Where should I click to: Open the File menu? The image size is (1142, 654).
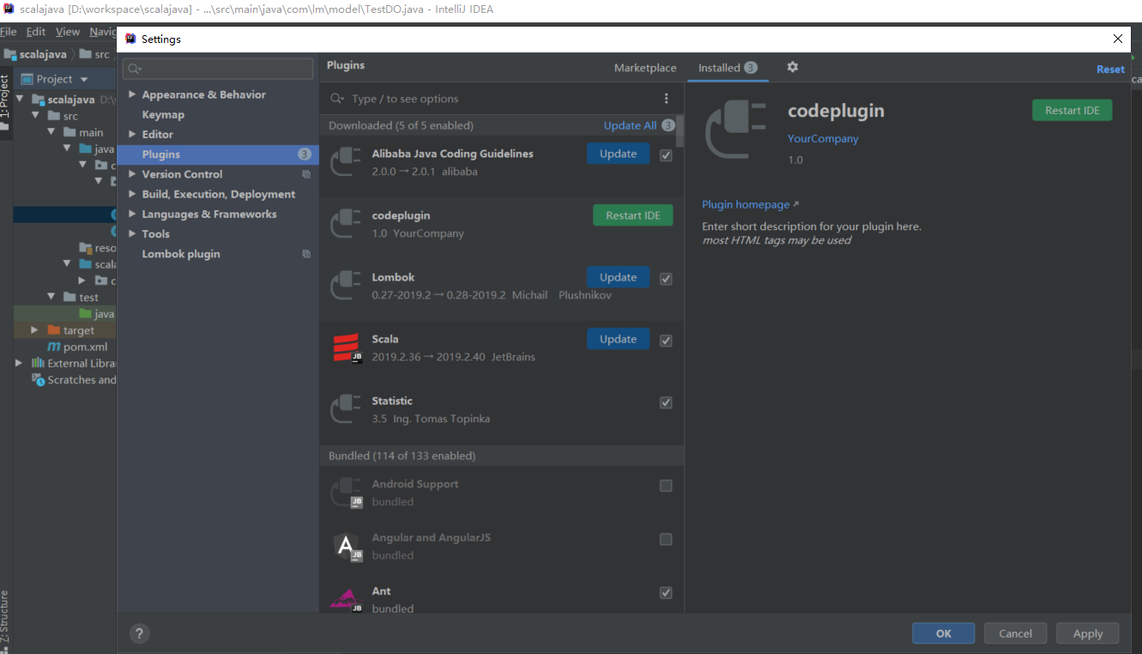point(9,32)
